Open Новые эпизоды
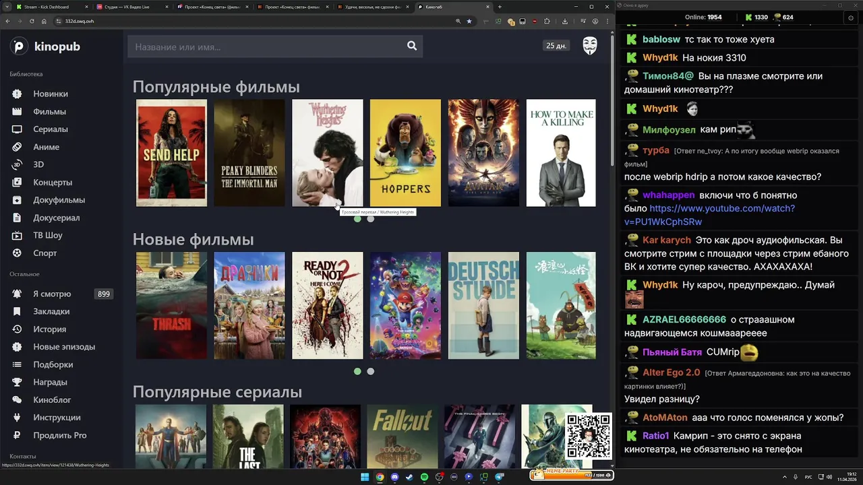Image resolution: width=863 pixels, height=485 pixels. click(x=64, y=347)
